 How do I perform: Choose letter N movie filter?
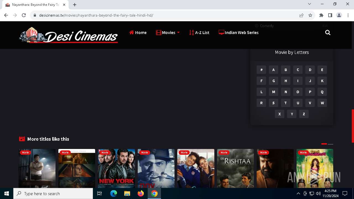286,92
